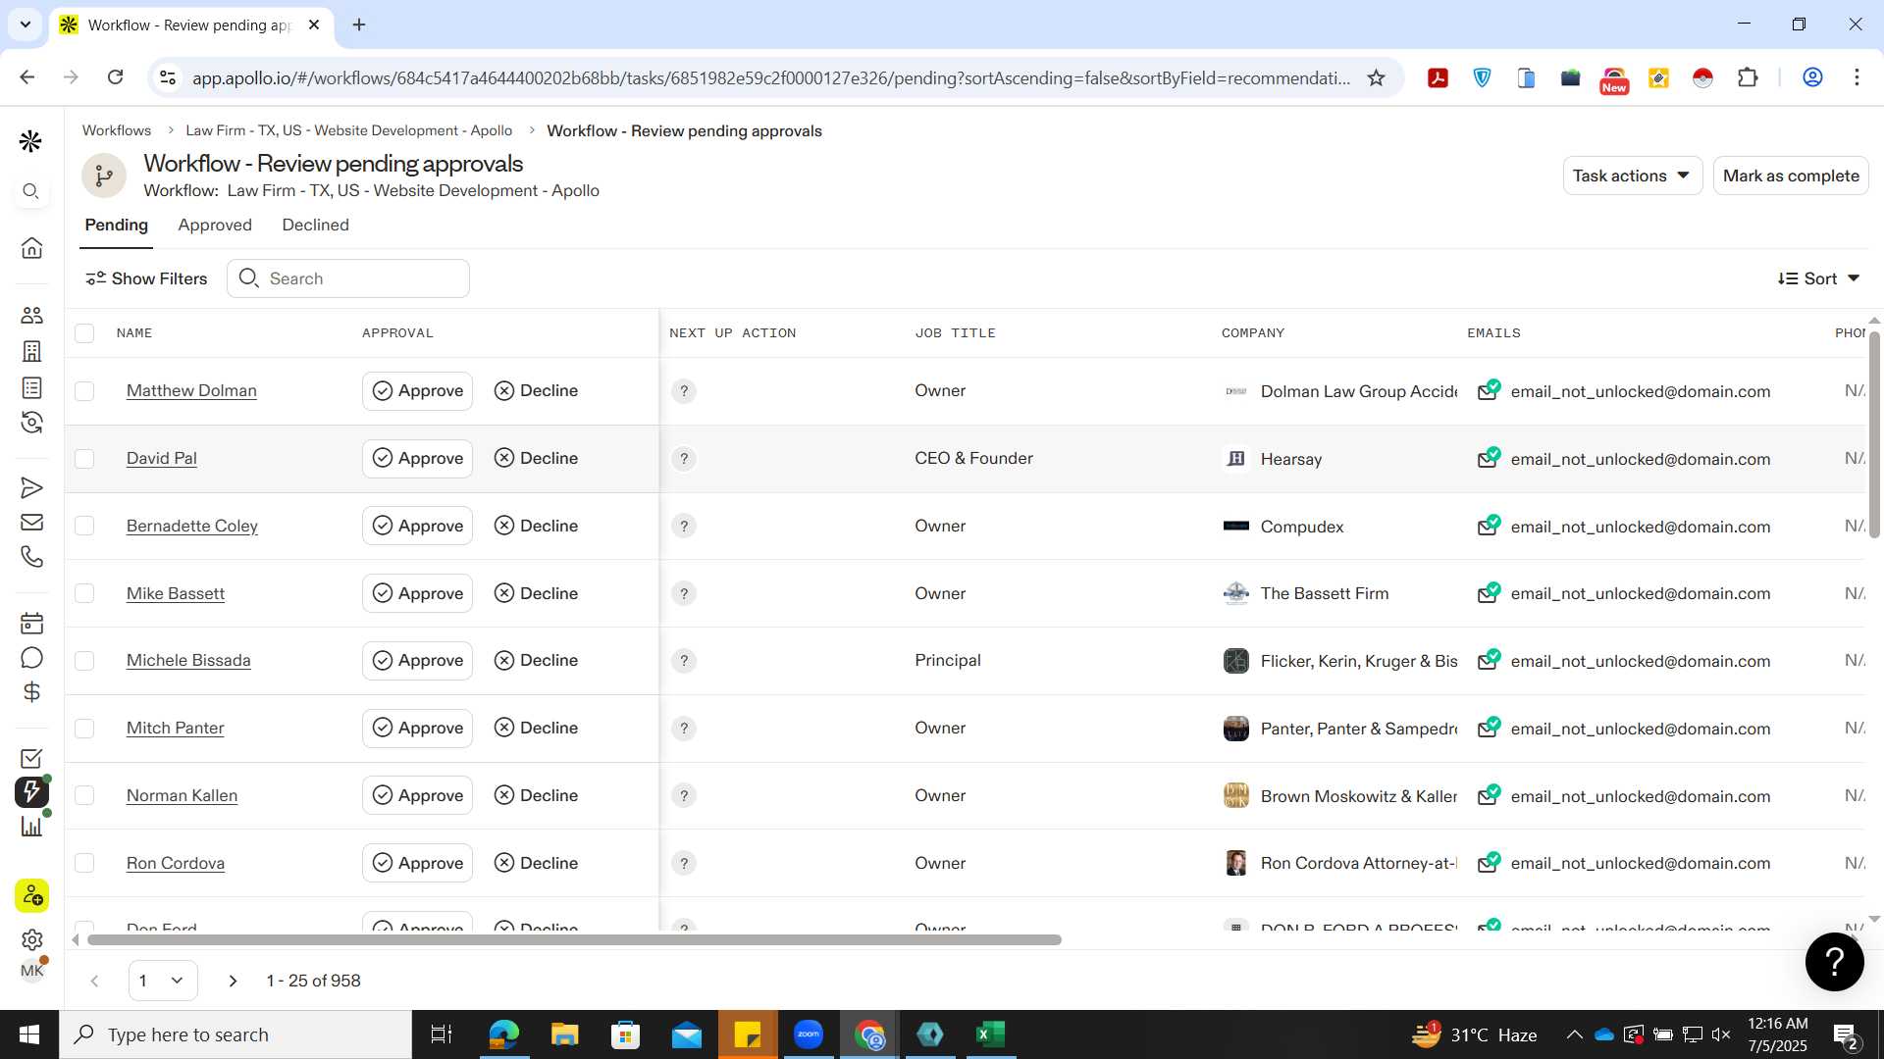Decline Bernadette Coley
Viewport: 1884px width, 1059px height.
(x=536, y=526)
